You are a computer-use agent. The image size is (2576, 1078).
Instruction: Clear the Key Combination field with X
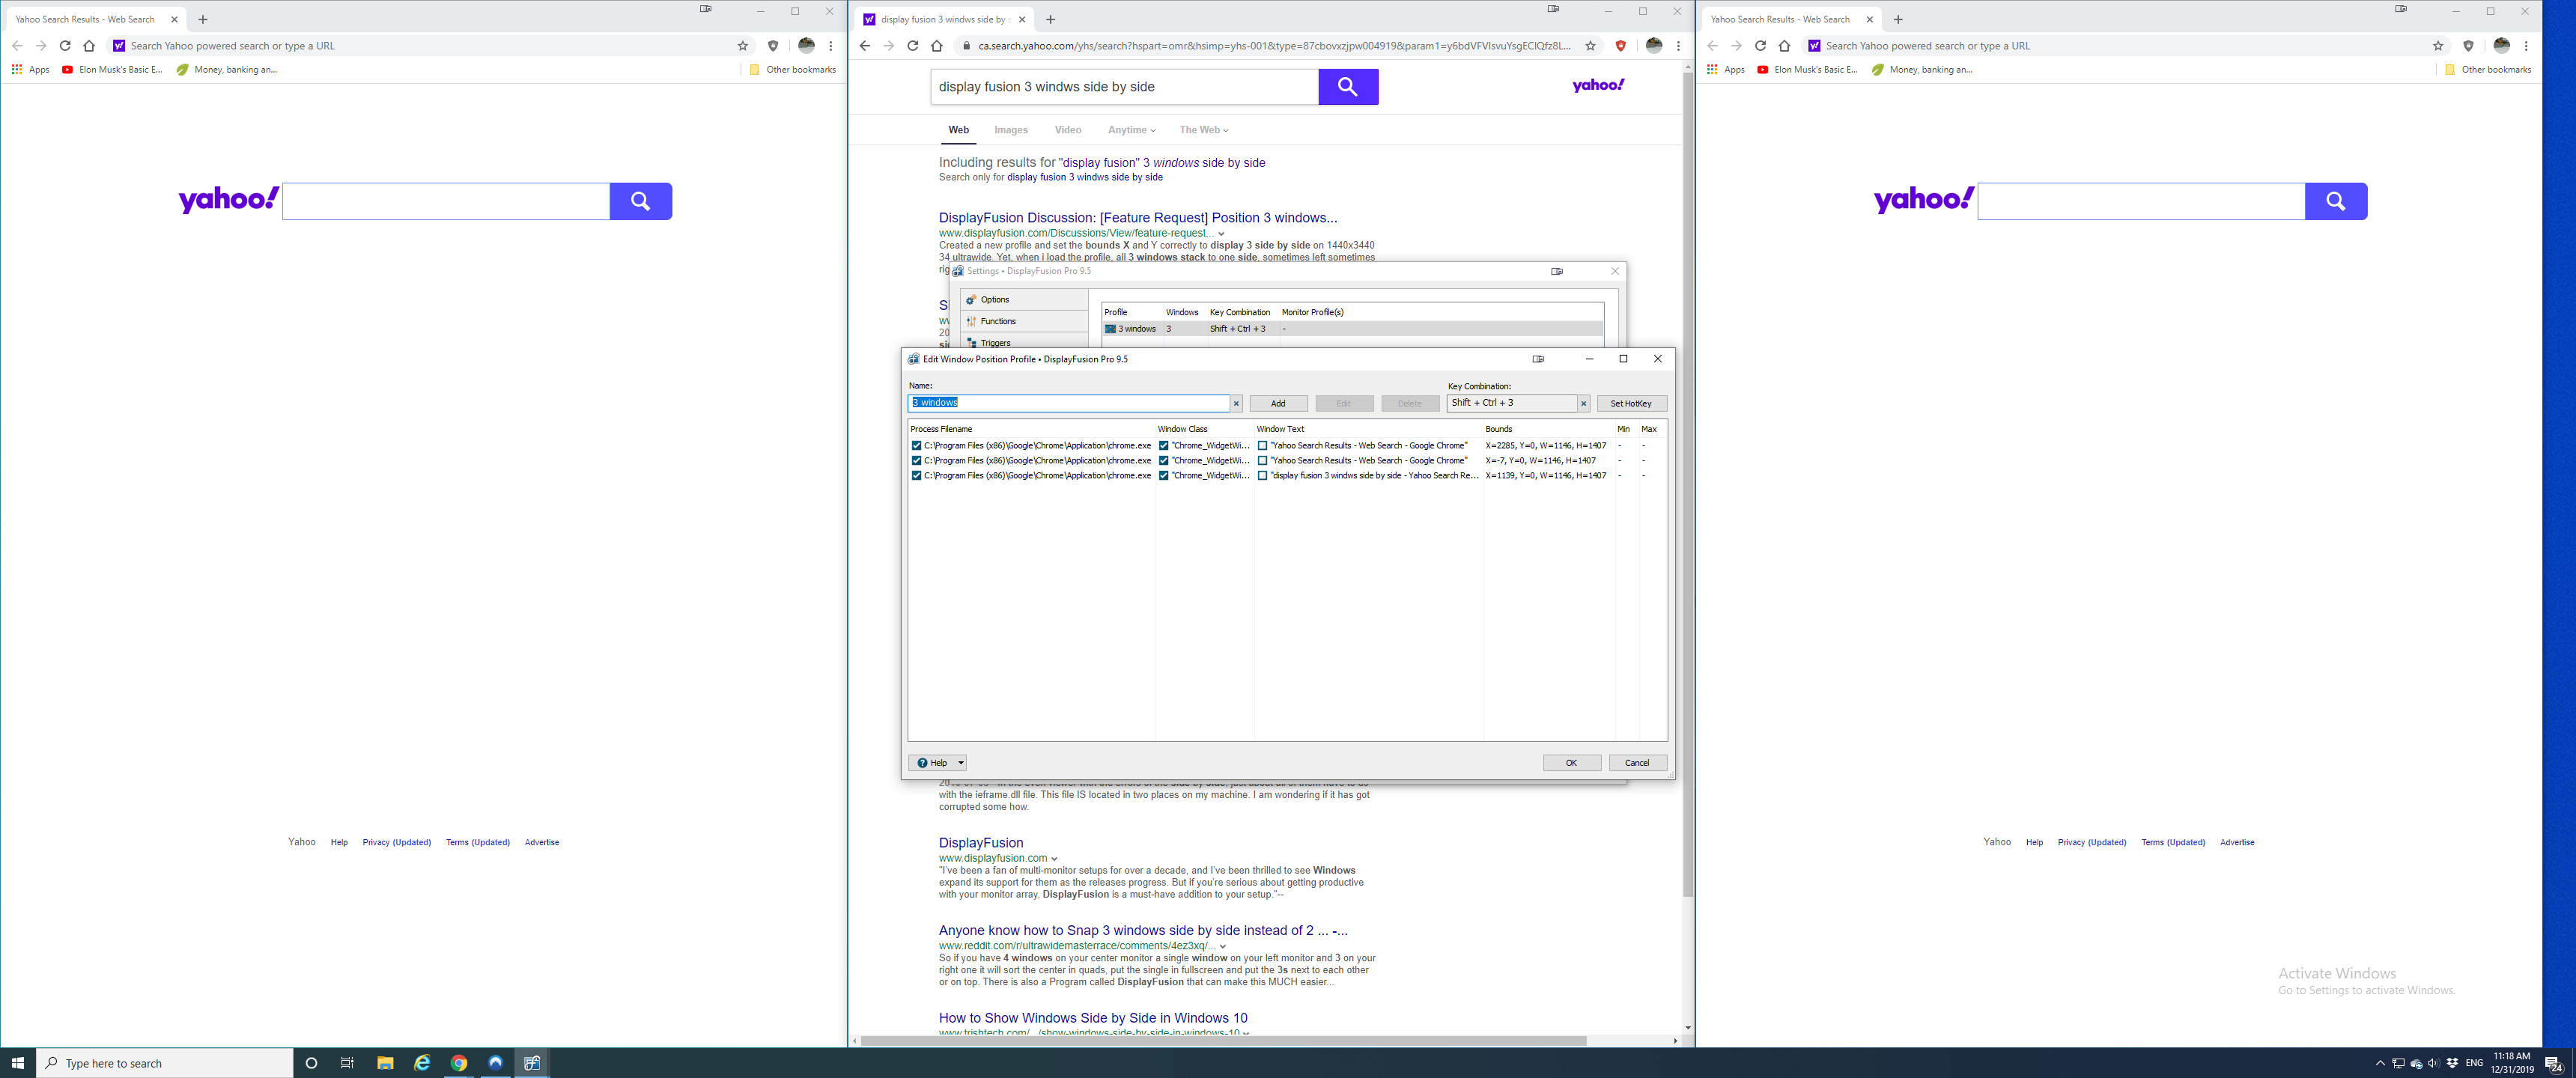pos(1583,403)
